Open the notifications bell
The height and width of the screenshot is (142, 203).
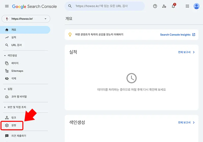coord(173,6)
